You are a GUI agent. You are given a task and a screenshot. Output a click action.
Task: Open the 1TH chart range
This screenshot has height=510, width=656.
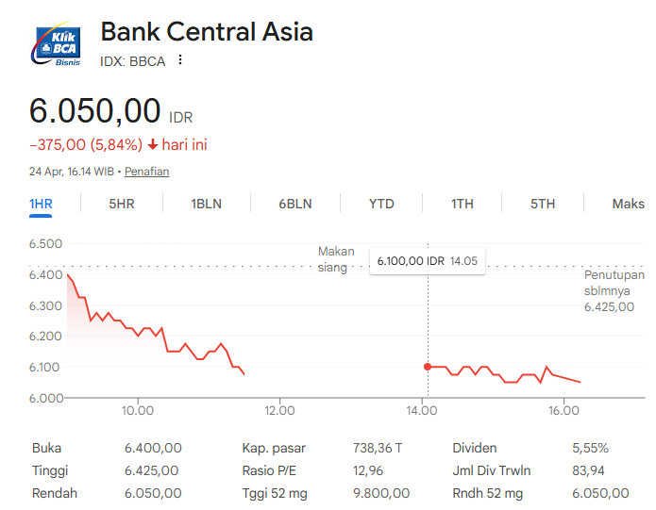point(462,204)
